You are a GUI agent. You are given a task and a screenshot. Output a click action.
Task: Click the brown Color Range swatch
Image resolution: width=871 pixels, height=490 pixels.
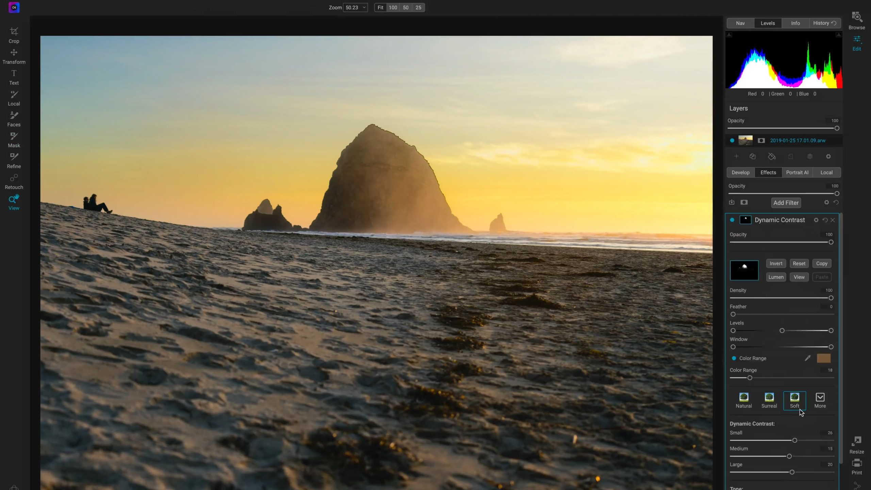pyautogui.click(x=823, y=358)
